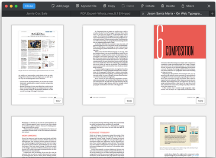Click the Paste icon in toolbar

point(123,6)
